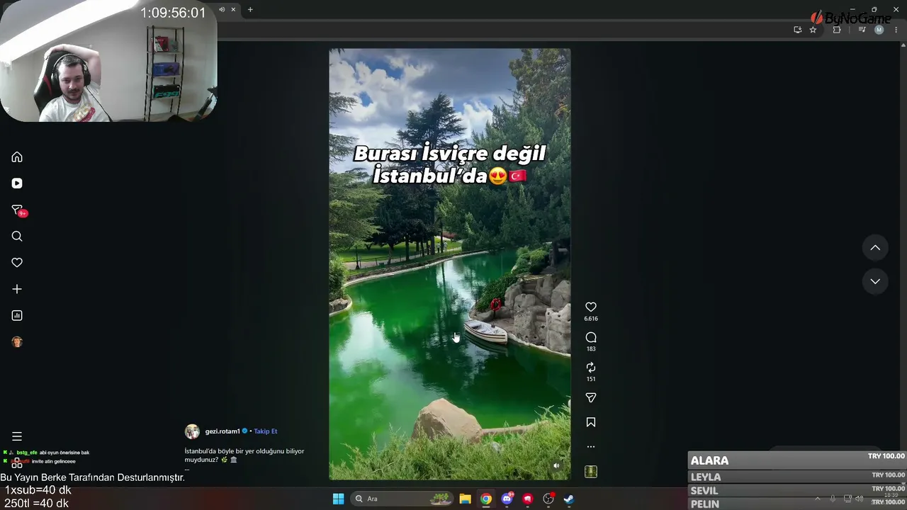Open the red app icon beside Discord in taskbar
This screenshot has height=510, width=907.
click(x=527, y=499)
